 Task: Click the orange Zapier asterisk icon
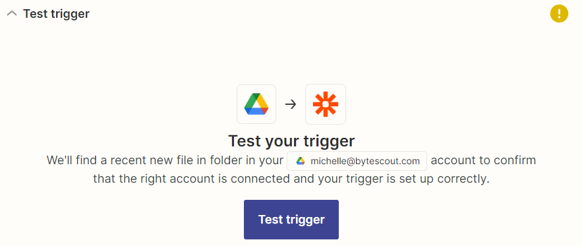(x=326, y=104)
